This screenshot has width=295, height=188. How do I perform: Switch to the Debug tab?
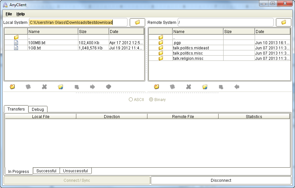(38, 109)
